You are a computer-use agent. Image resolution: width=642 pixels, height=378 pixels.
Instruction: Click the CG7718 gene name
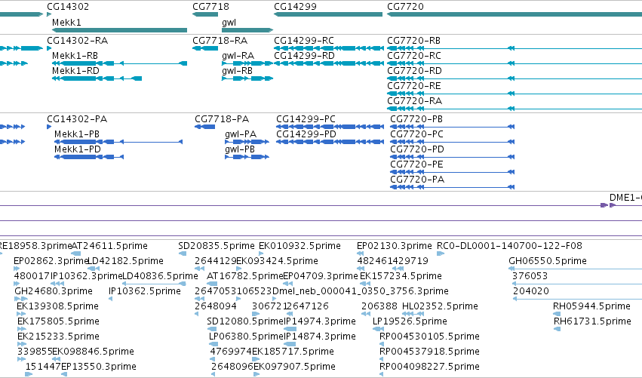pyautogui.click(x=211, y=7)
